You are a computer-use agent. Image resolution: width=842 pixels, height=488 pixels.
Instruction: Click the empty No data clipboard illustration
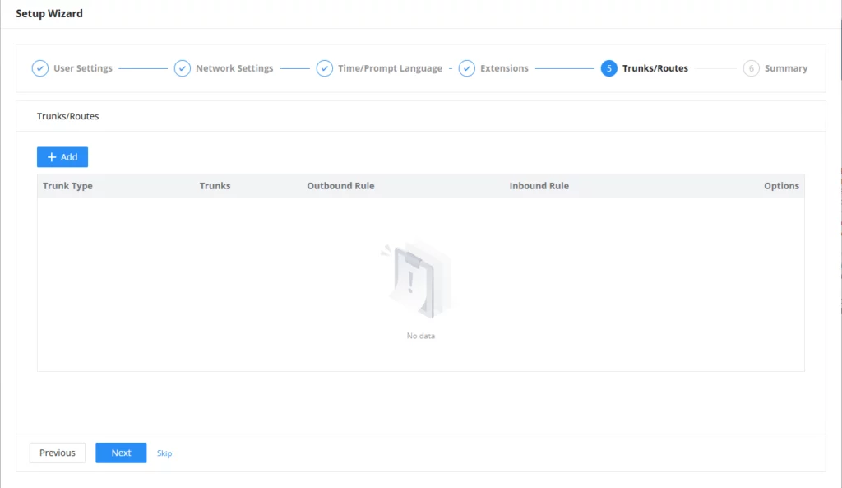click(417, 279)
